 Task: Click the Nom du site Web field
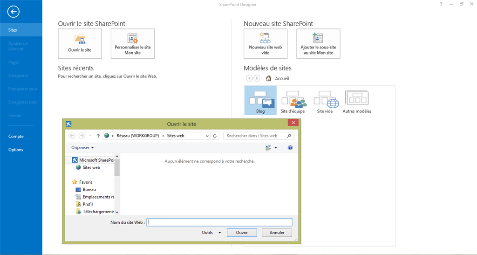219,222
